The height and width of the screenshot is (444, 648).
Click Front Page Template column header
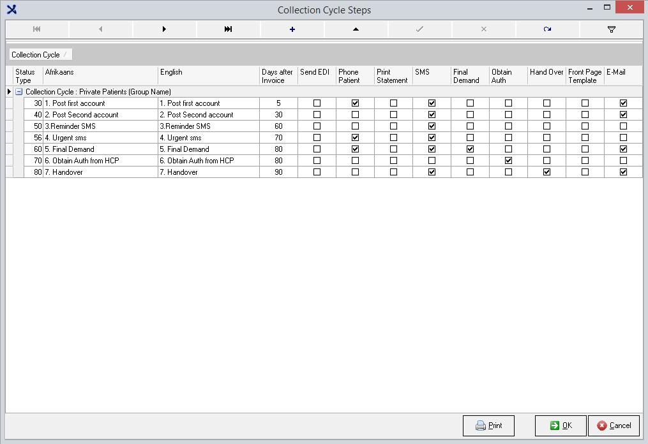pos(585,76)
